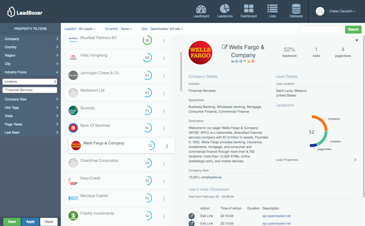Open more options for Fidelity Investments
Viewport: 365px width, 226px height.
(164, 216)
